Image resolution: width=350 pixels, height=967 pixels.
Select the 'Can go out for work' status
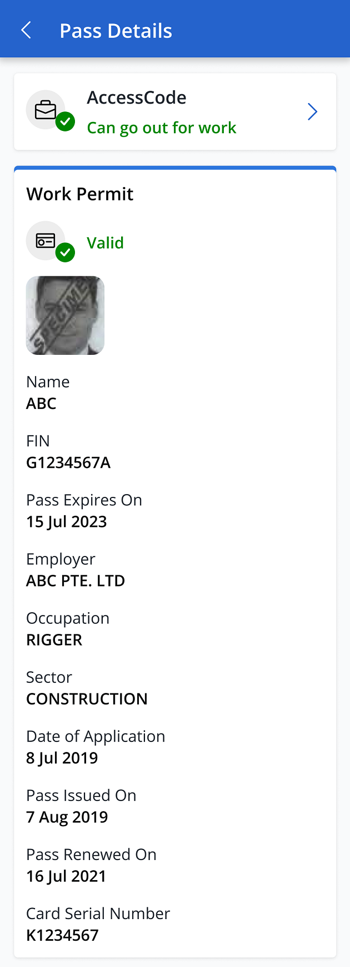coord(162,128)
